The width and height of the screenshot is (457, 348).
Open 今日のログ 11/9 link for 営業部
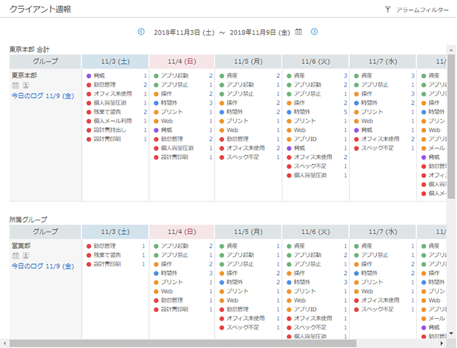pos(43,266)
